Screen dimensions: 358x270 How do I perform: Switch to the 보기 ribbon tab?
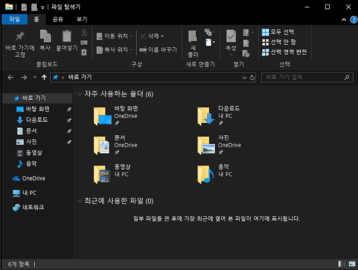pyautogui.click(x=82, y=19)
